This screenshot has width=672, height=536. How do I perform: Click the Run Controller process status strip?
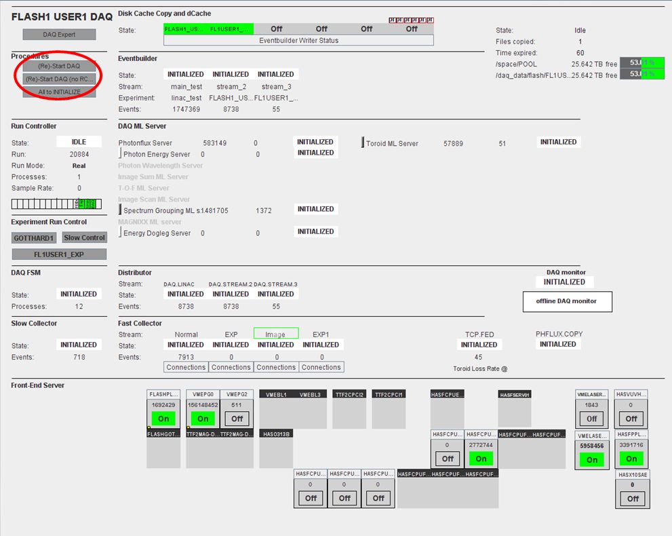(x=56, y=204)
